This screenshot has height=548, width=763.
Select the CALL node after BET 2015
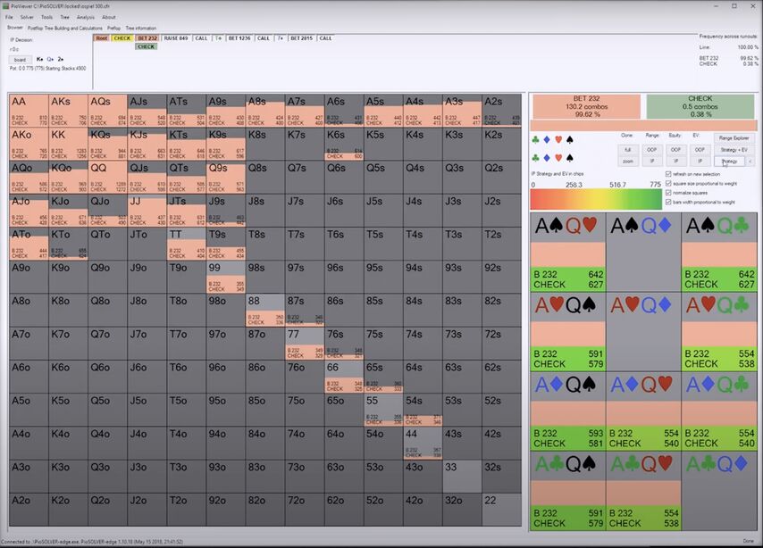click(x=325, y=37)
